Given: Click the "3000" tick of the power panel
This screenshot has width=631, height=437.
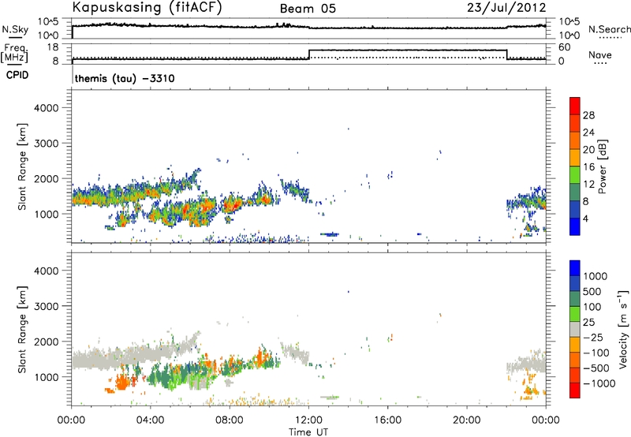Looking at the screenshot, I should 46,144.
